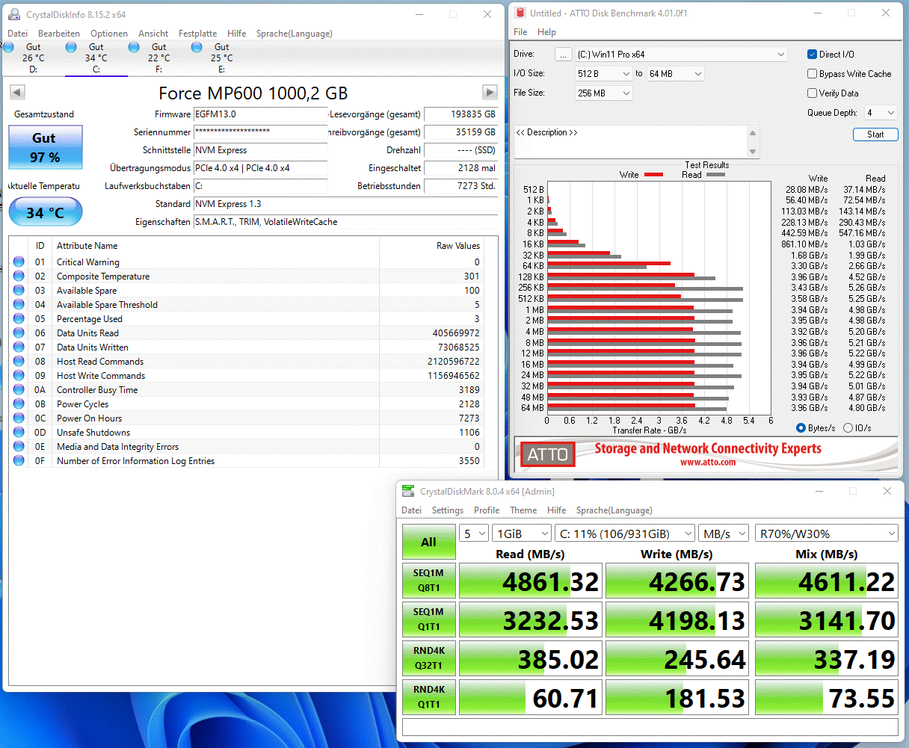
Task: Open the ATTO File menu
Action: pyautogui.click(x=520, y=32)
